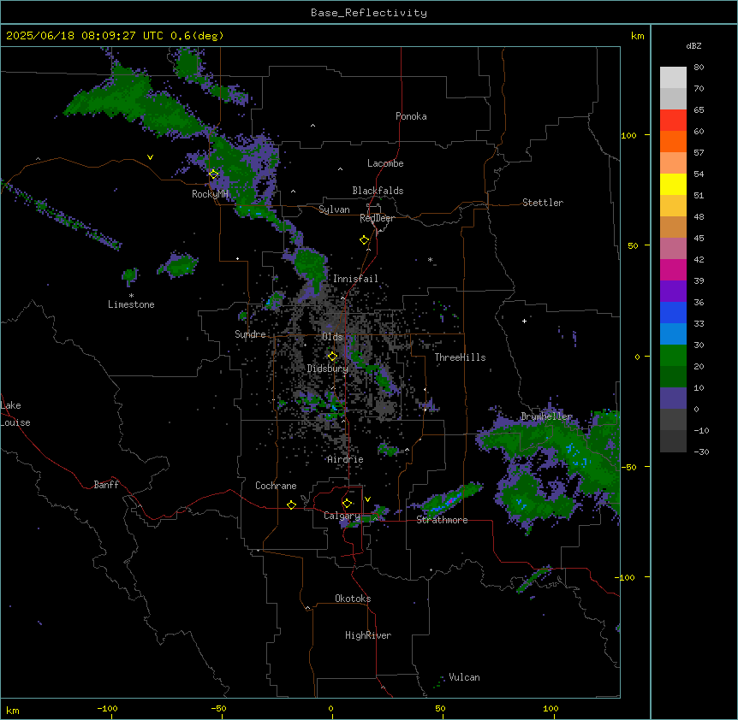Select the Innisfail city label

[356, 279]
